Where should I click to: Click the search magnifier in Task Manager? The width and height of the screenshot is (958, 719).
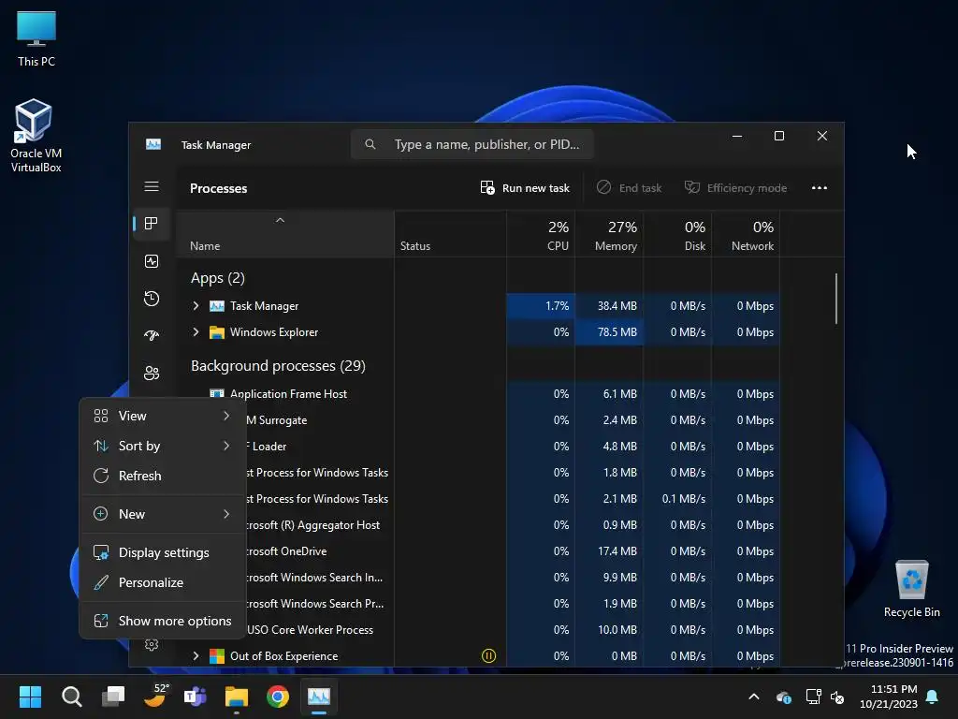coord(370,144)
